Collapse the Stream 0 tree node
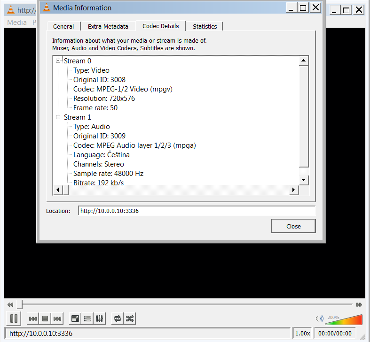370x342 pixels. pyautogui.click(x=58, y=61)
